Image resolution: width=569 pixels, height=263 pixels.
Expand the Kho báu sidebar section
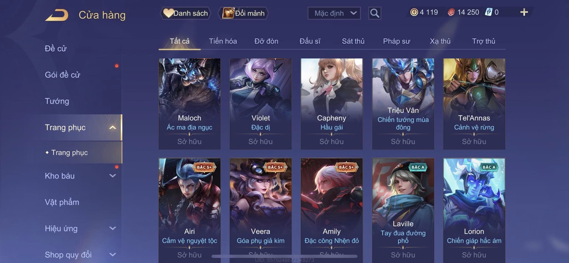(113, 176)
